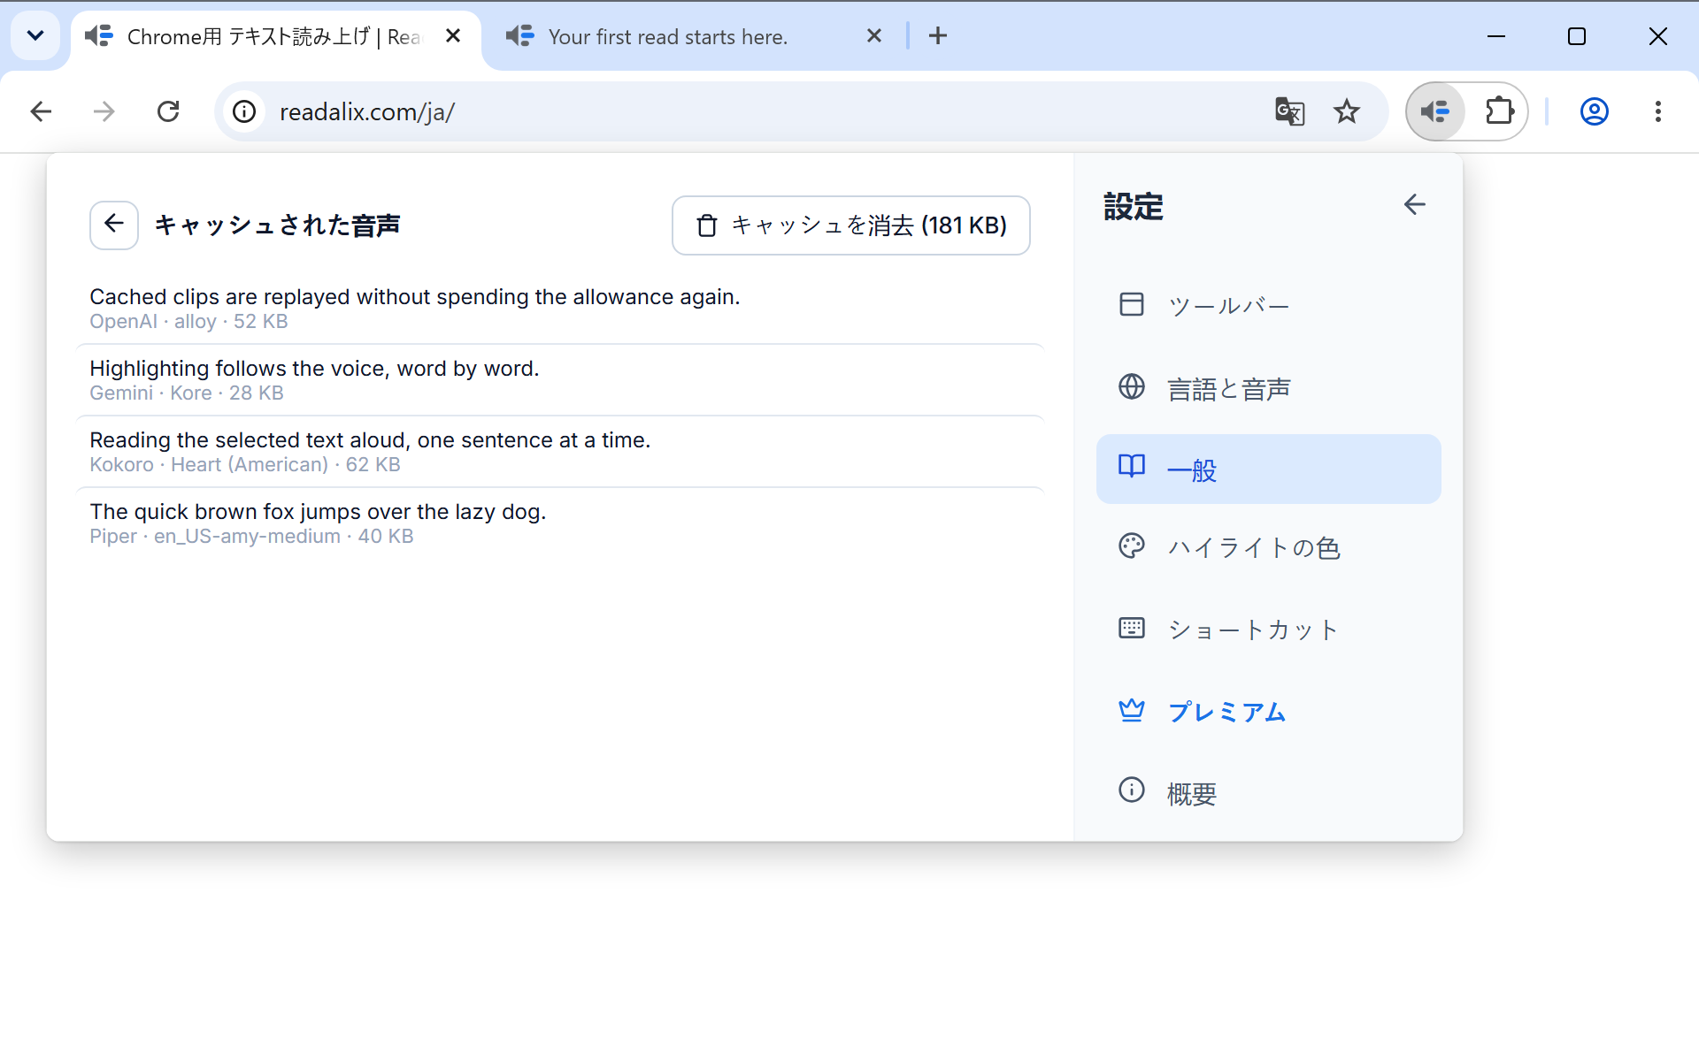The image size is (1699, 1061).
Task: Expand the tab search dropdown
Action: click(35, 36)
